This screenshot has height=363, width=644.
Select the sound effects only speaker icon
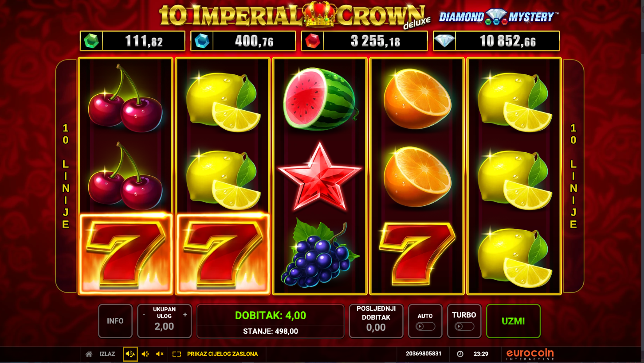coord(145,354)
